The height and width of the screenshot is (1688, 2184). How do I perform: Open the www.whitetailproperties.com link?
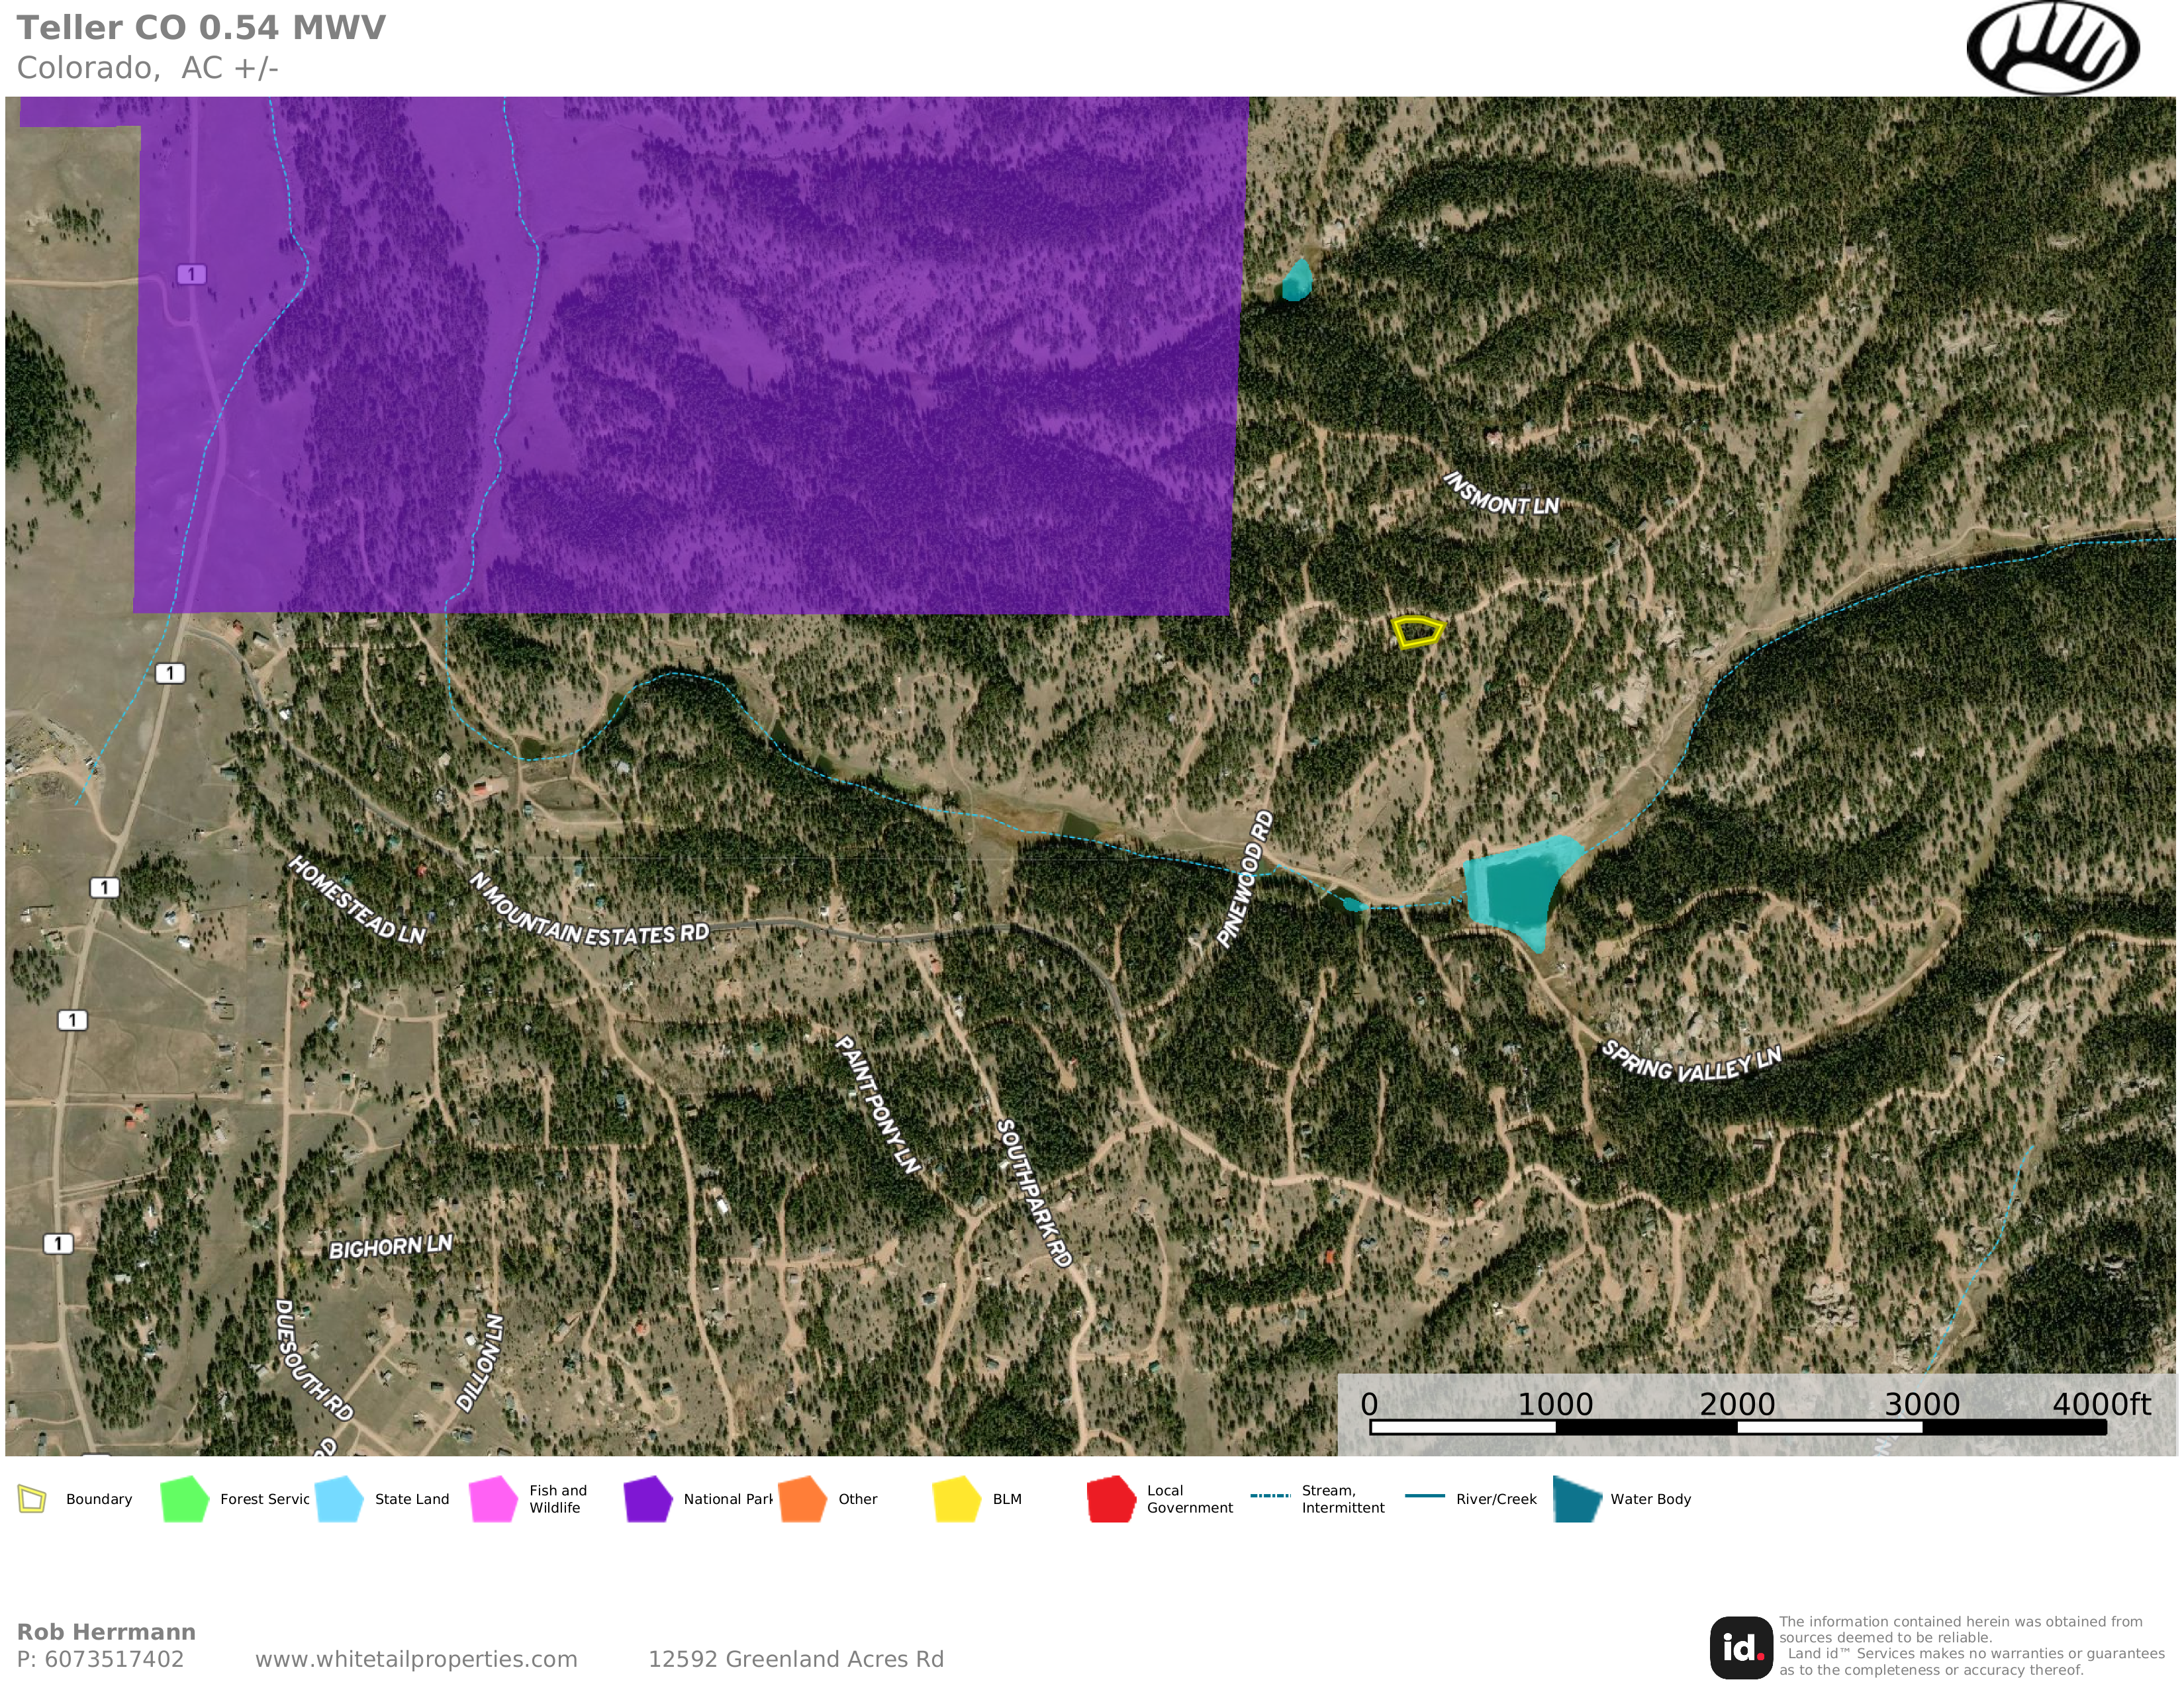[x=416, y=1659]
